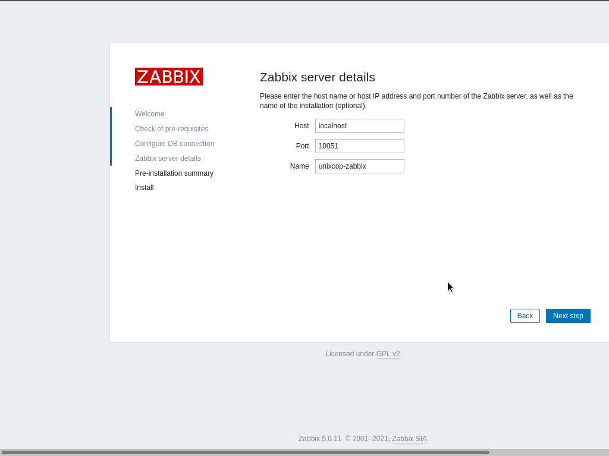Screen dimensions: 609x456
Task: Click the Name label text
Action: tap(300, 166)
